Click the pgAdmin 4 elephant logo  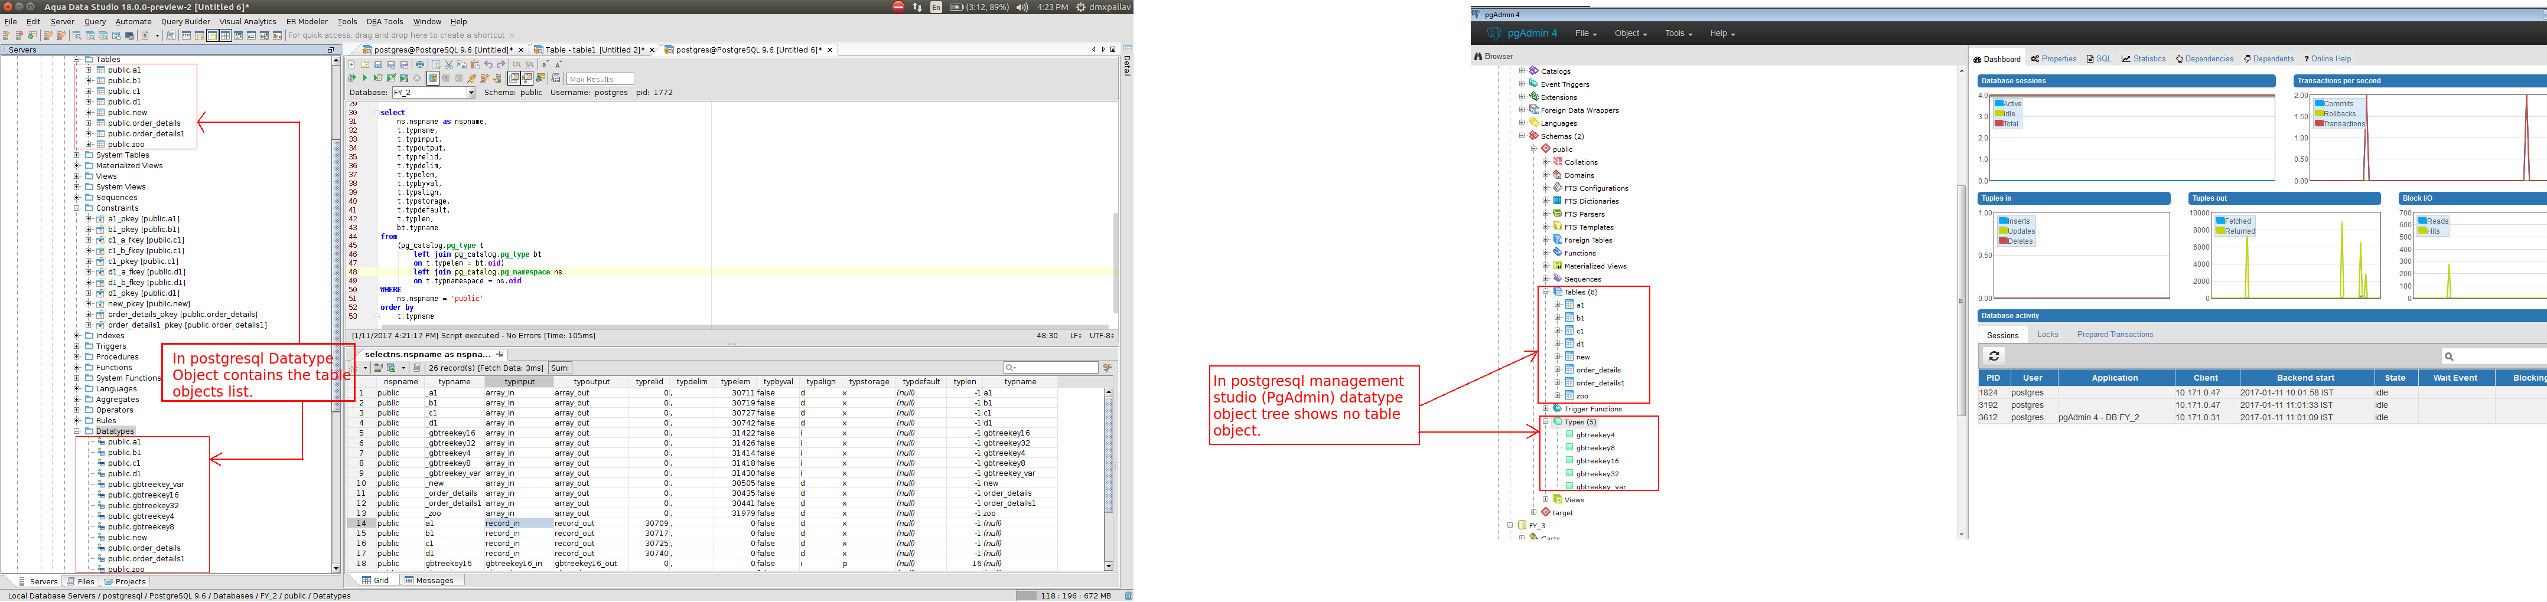click(x=1494, y=32)
